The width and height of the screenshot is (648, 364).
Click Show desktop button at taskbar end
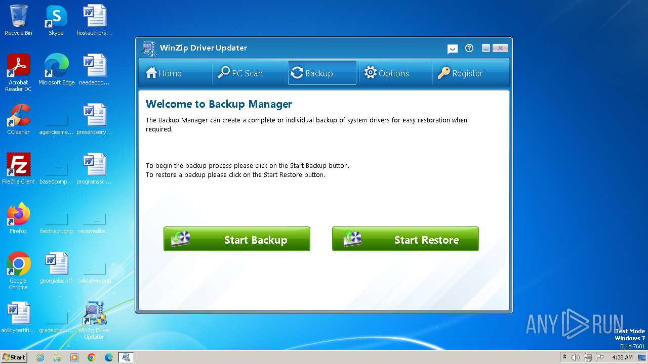tap(642, 357)
